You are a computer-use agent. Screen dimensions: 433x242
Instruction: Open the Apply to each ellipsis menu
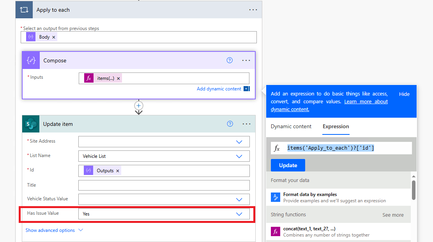(x=253, y=9)
